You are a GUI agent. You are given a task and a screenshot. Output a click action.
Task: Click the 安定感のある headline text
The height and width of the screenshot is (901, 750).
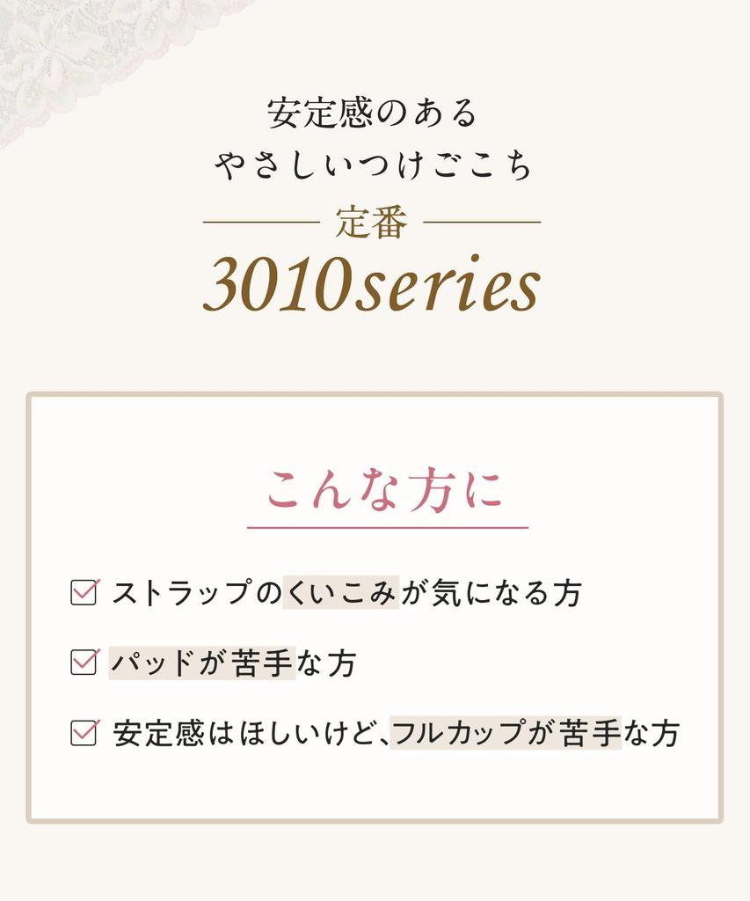click(372, 114)
